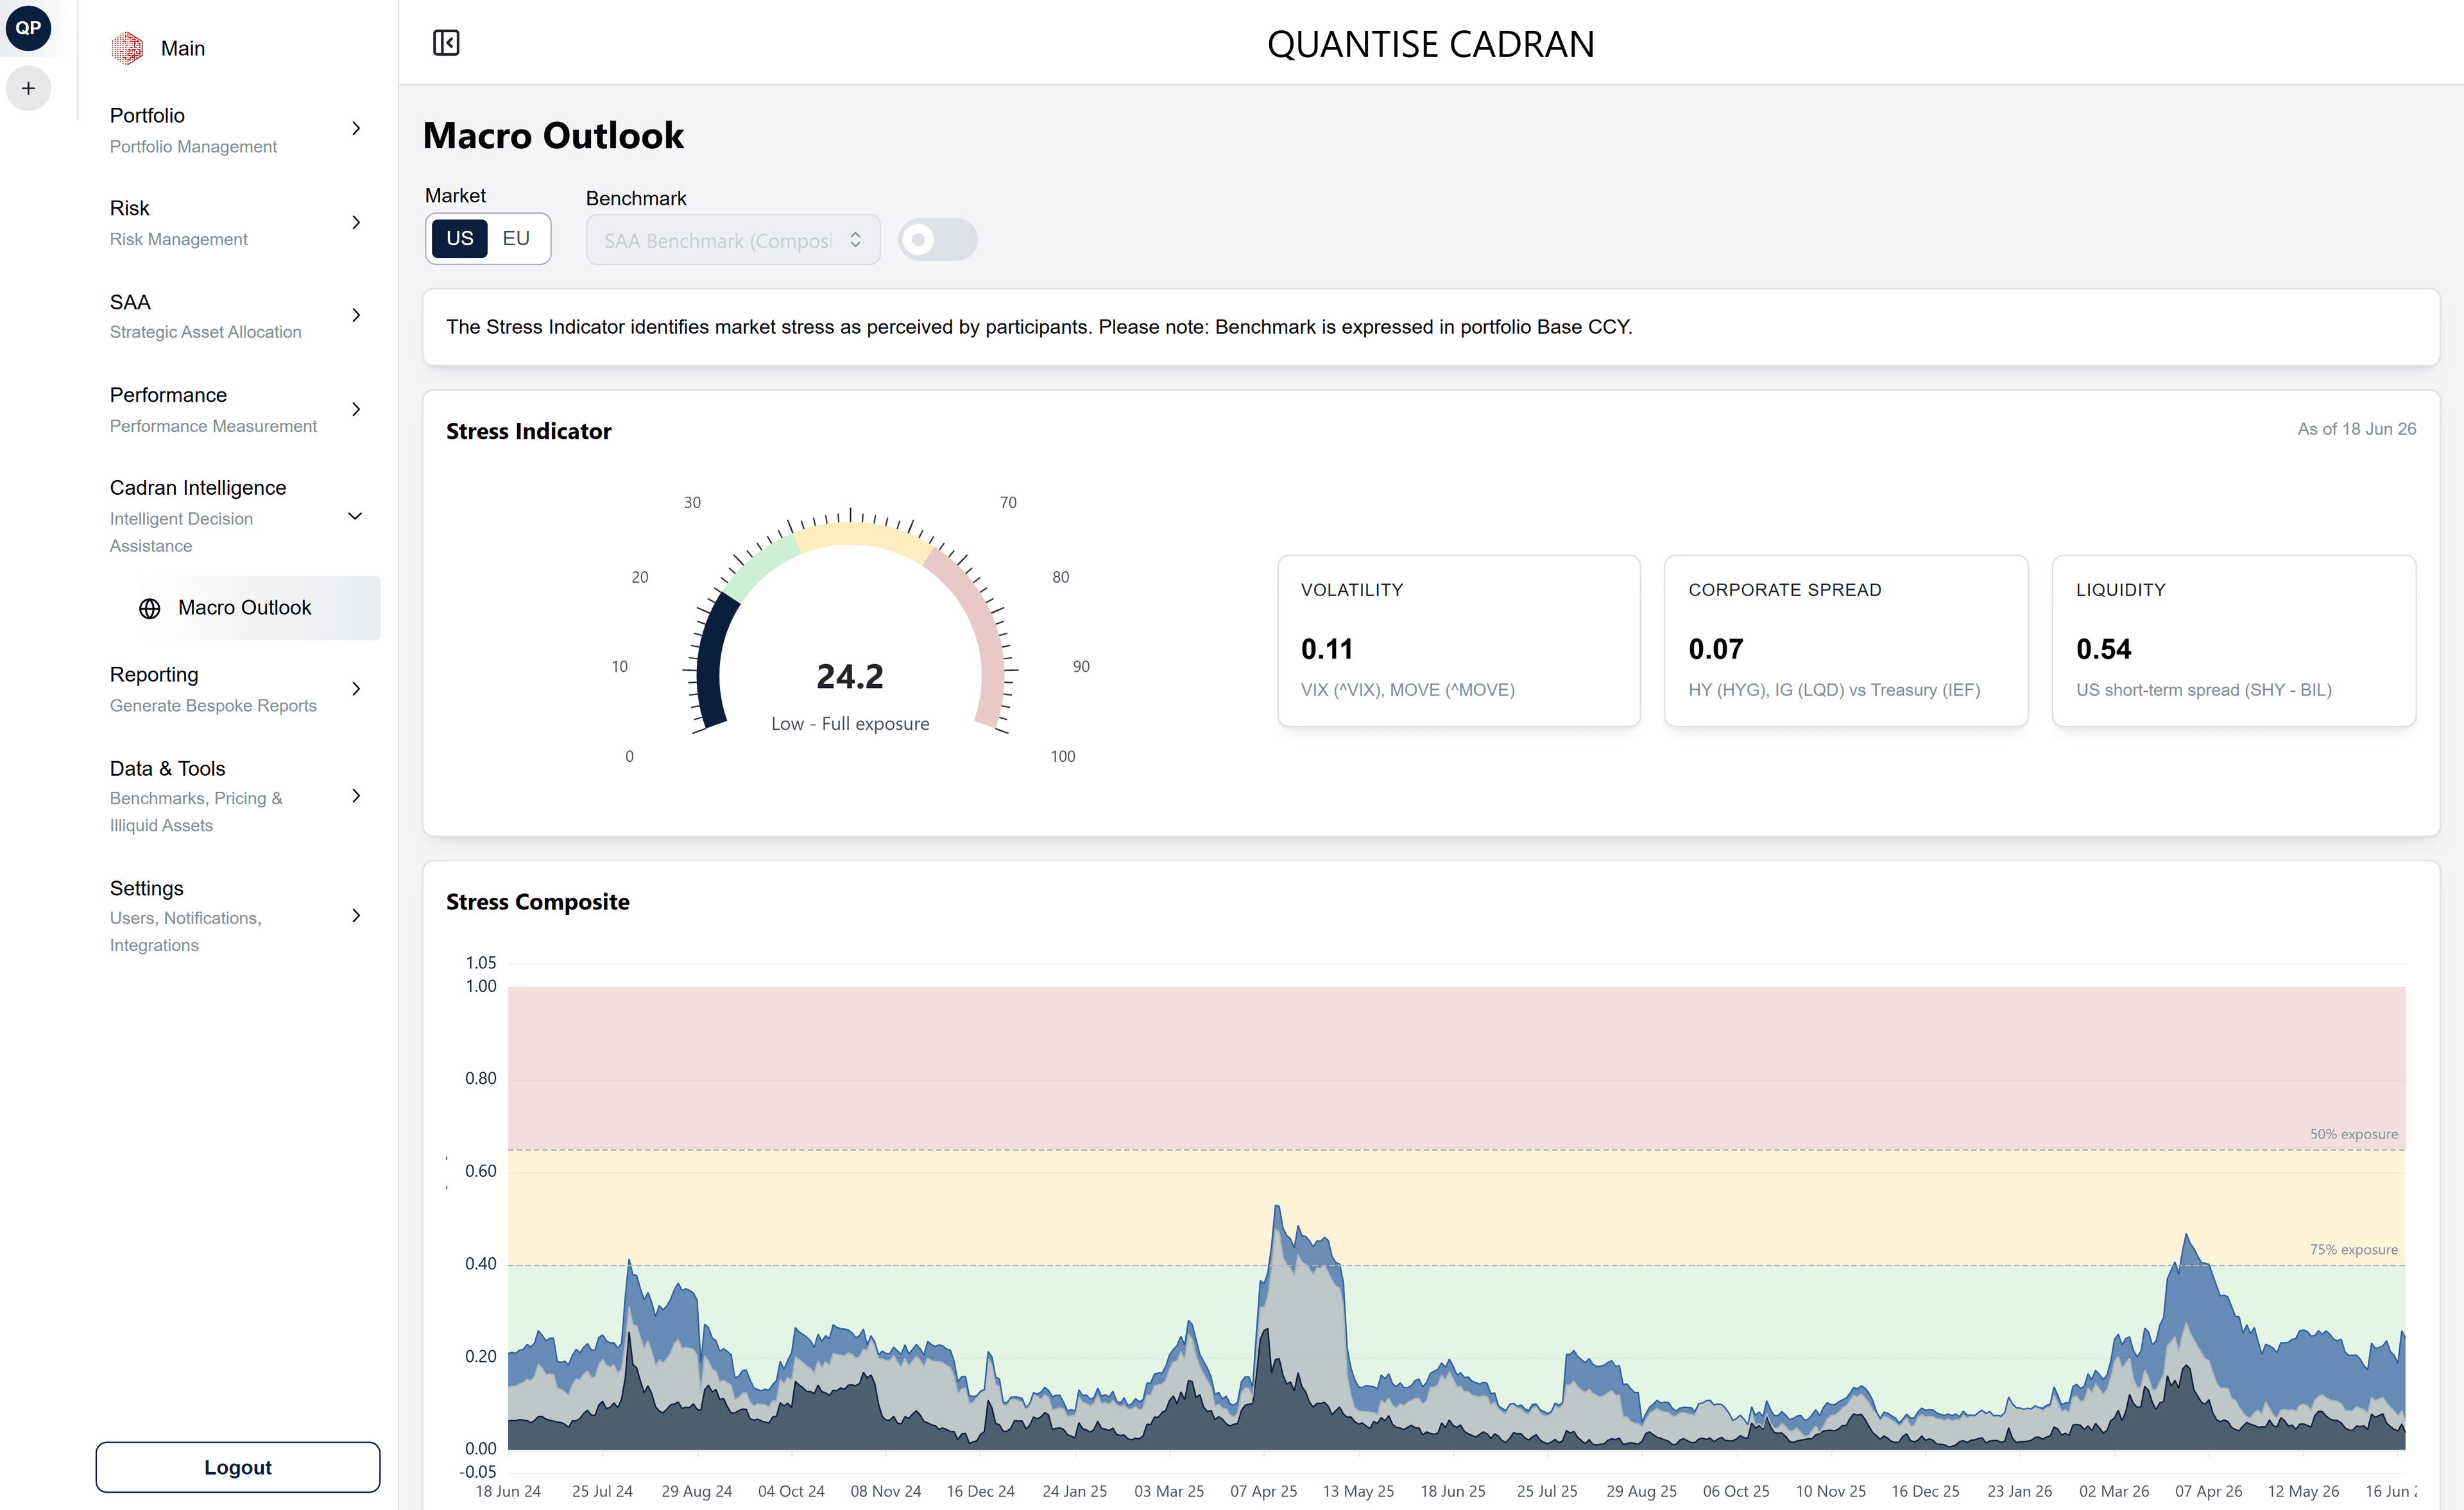This screenshot has width=2464, height=1510.
Task: Click the Logout button
Action: coord(238,1467)
